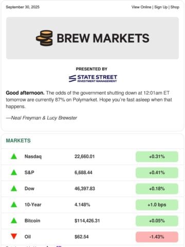Screen dimensions: 185x247
Task: Click the green up arrow beside 10-Year
Action: (14, 204)
